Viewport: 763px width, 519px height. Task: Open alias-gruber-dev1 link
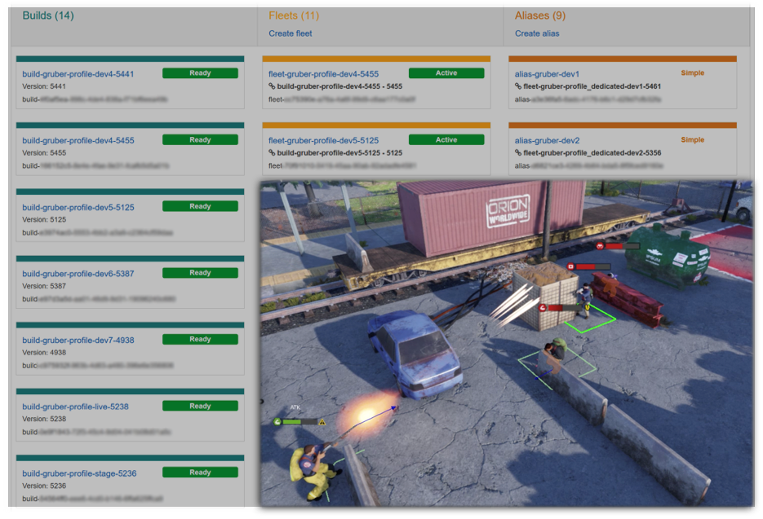[x=547, y=74]
